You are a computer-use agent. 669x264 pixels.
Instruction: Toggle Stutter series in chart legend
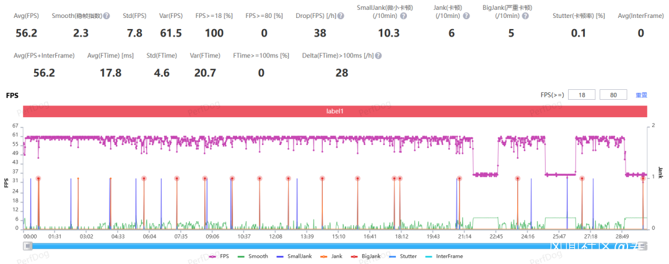[x=401, y=257]
